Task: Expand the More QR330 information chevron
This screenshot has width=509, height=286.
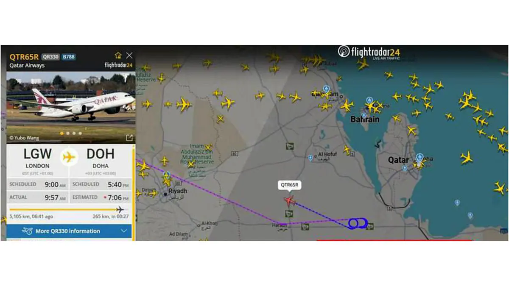Action: 124,231
